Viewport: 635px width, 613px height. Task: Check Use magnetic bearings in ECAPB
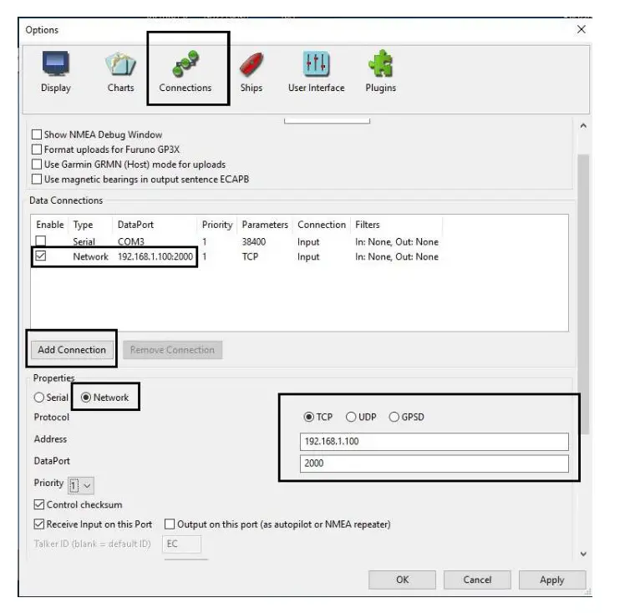click(37, 179)
